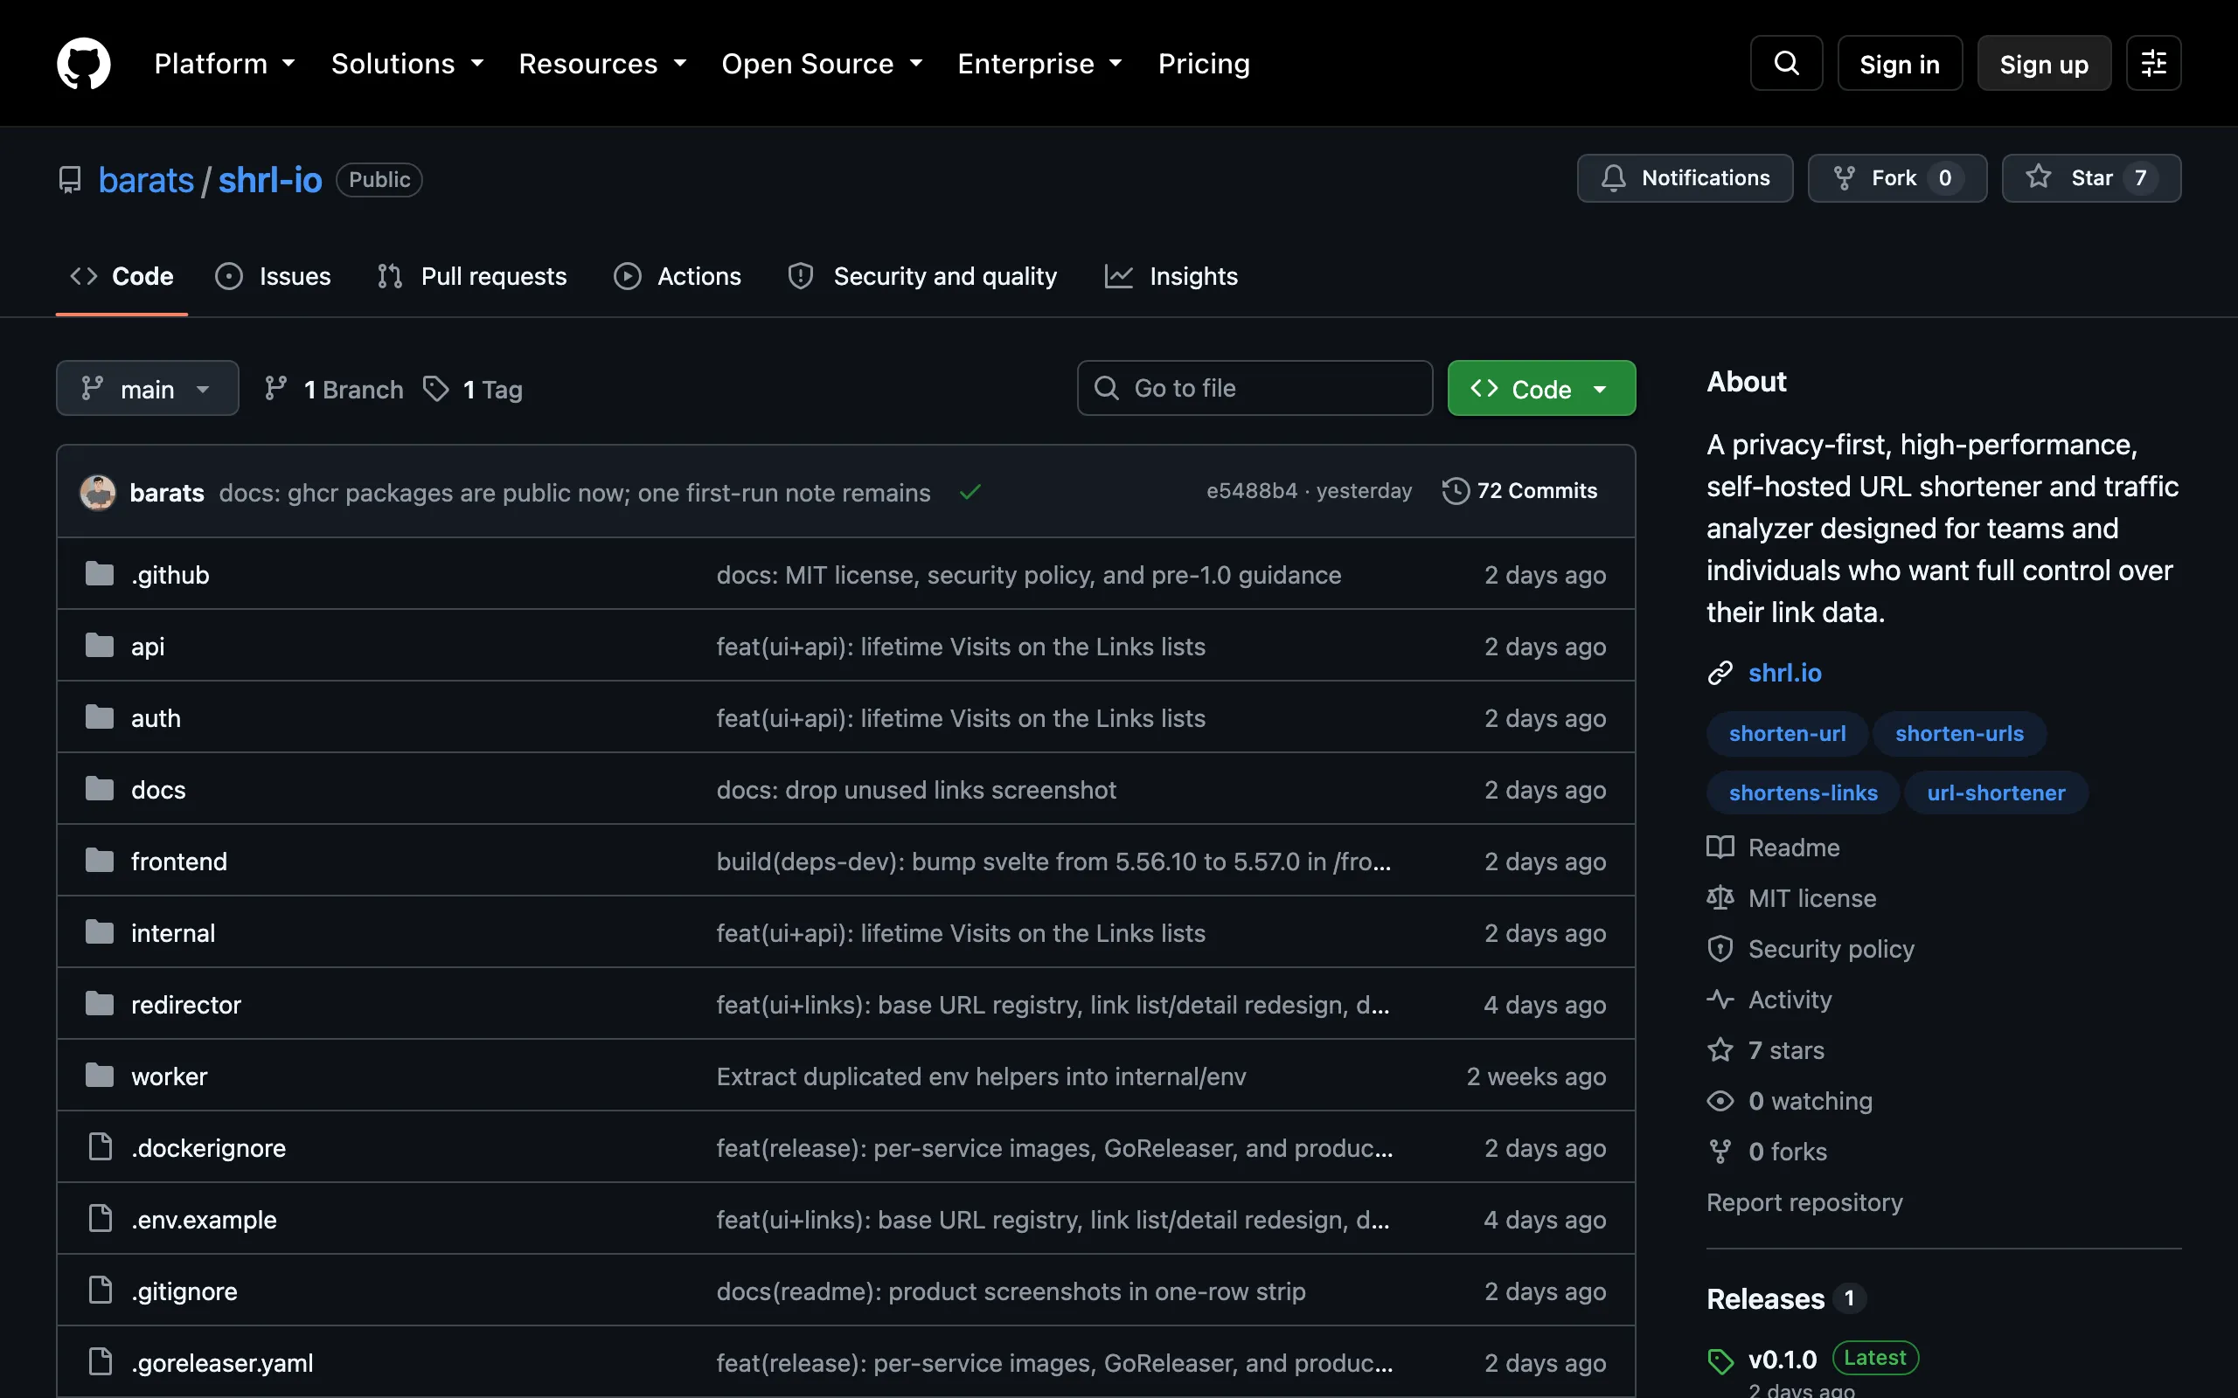Open the url-shortener topic tag

tap(1996, 792)
